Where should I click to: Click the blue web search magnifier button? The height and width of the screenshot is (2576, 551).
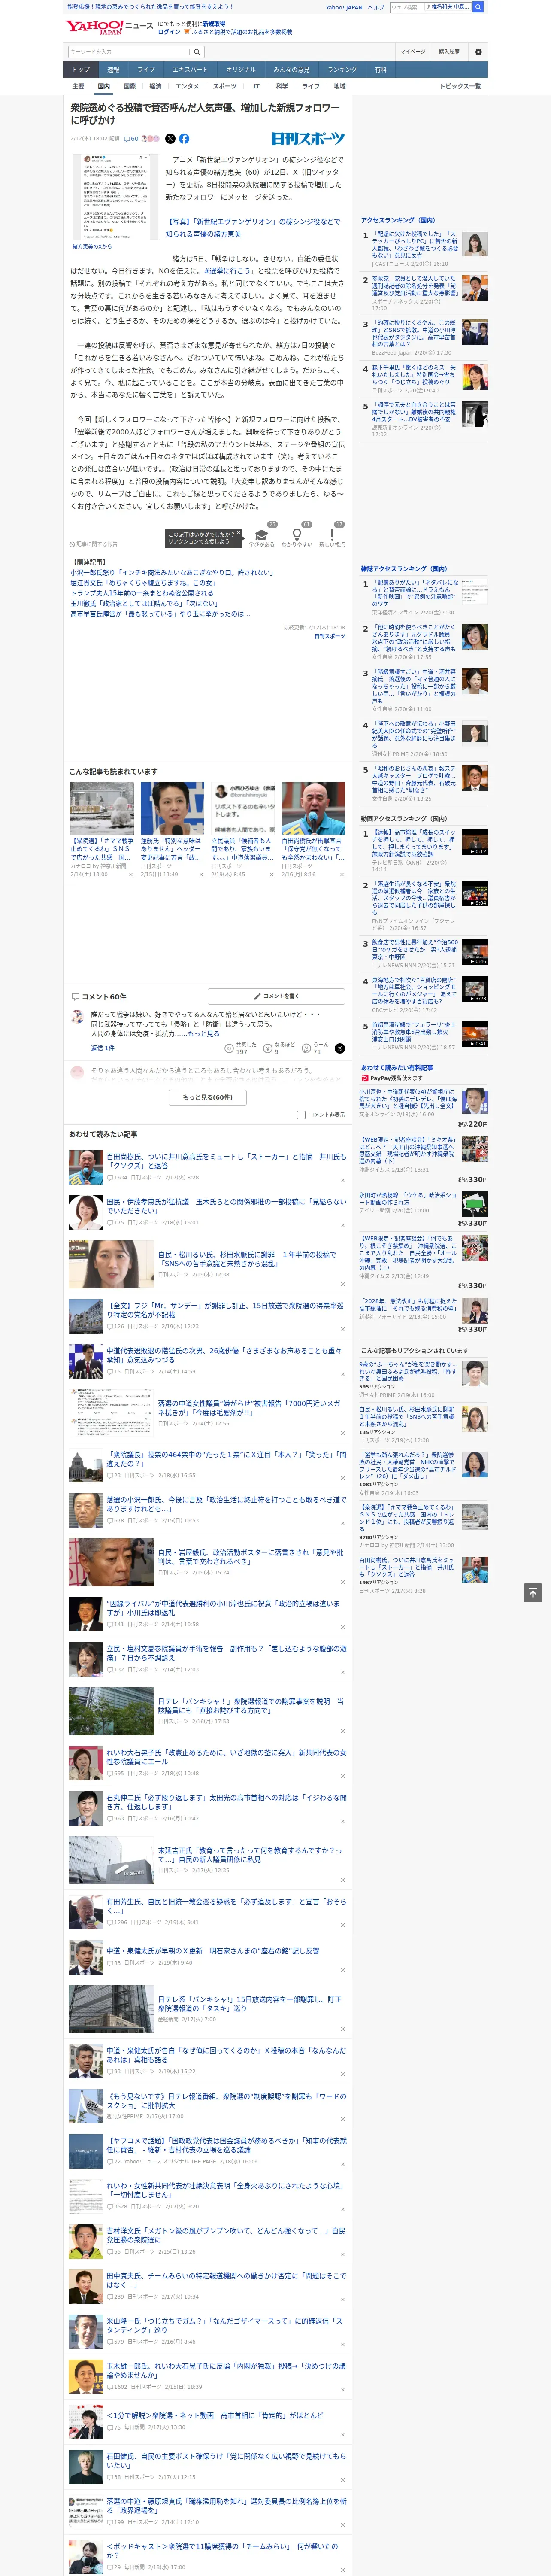[x=478, y=7]
